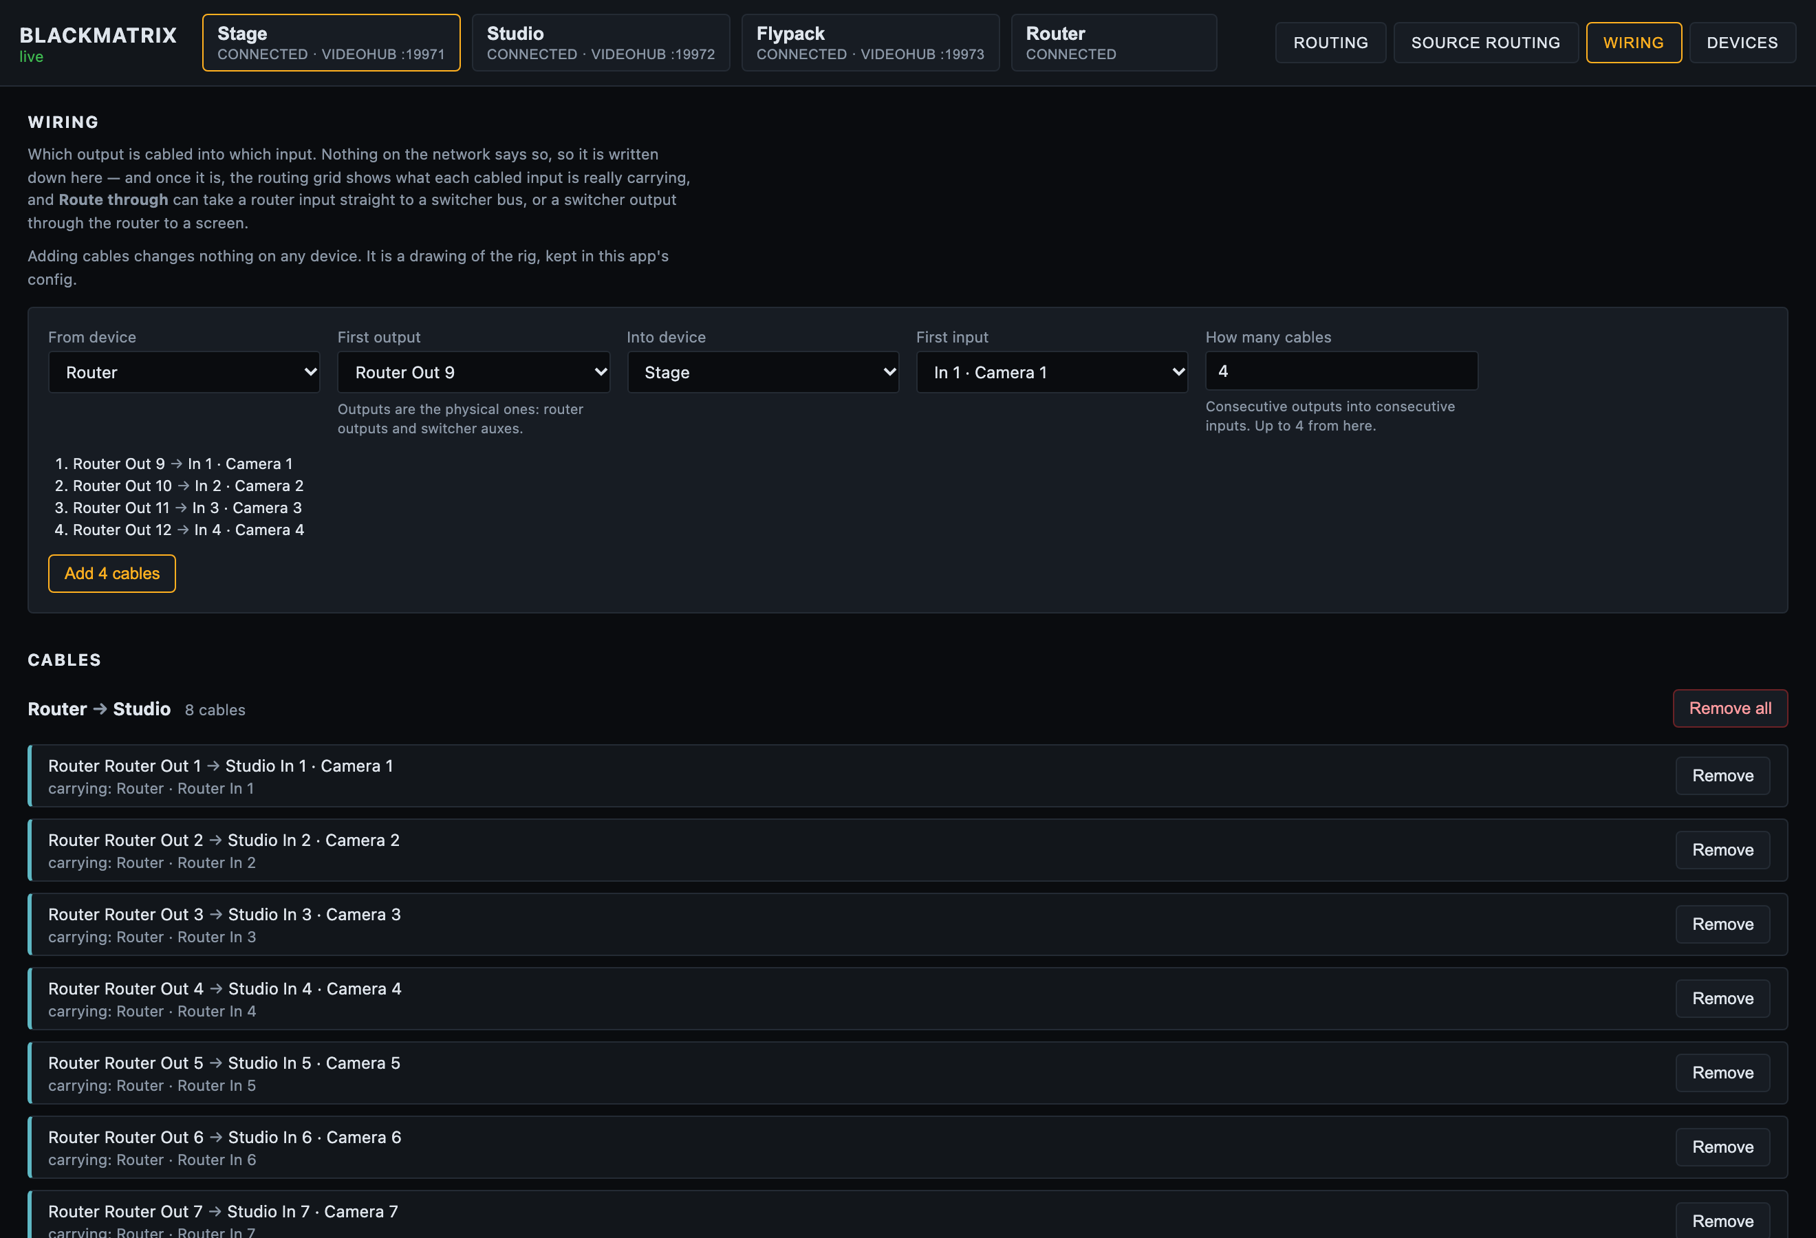Click preview line Router Out 11 → In 3
The width and height of the screenshot is (1816, 1238).
click(186, 507)
